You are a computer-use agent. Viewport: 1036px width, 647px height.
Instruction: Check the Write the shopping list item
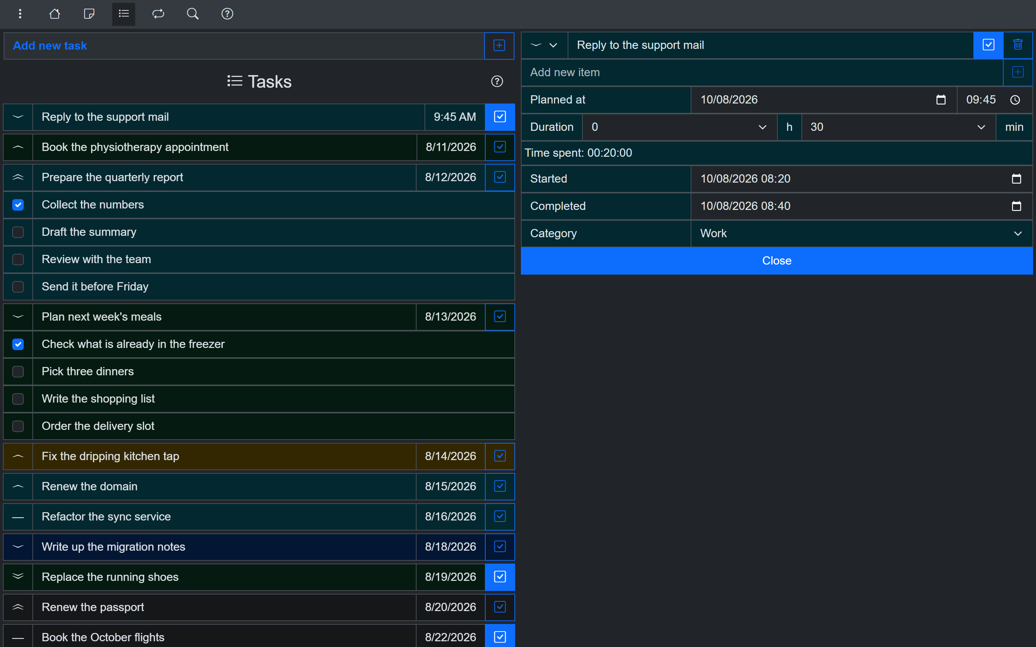[x=18, y=399]
